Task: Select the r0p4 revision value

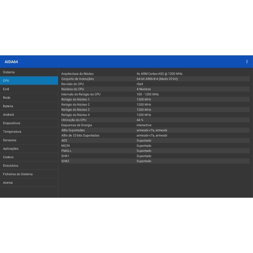Action: 140,84
